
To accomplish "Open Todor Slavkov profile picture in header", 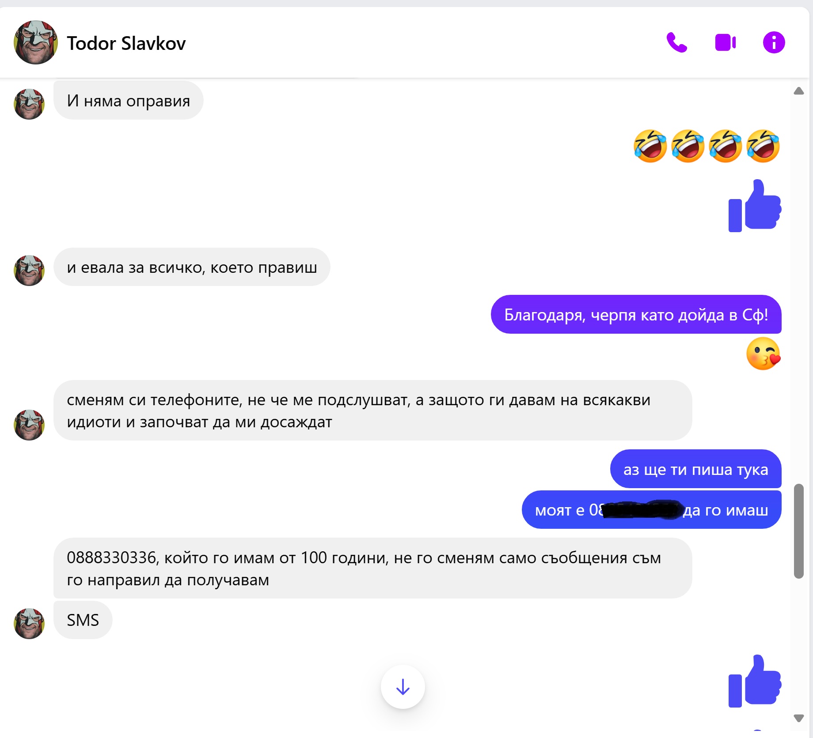I will [36, 42].
